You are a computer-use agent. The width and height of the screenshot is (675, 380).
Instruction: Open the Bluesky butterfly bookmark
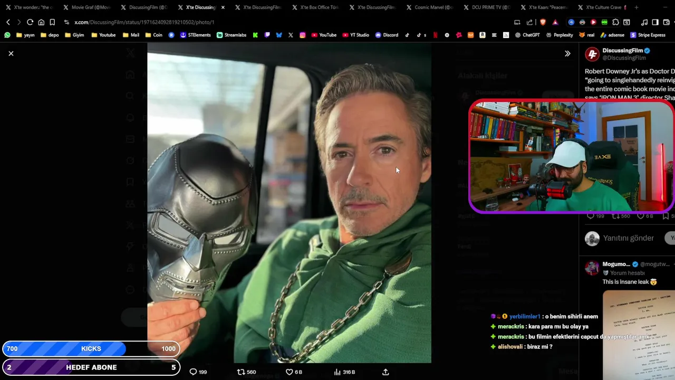[279, 35]
